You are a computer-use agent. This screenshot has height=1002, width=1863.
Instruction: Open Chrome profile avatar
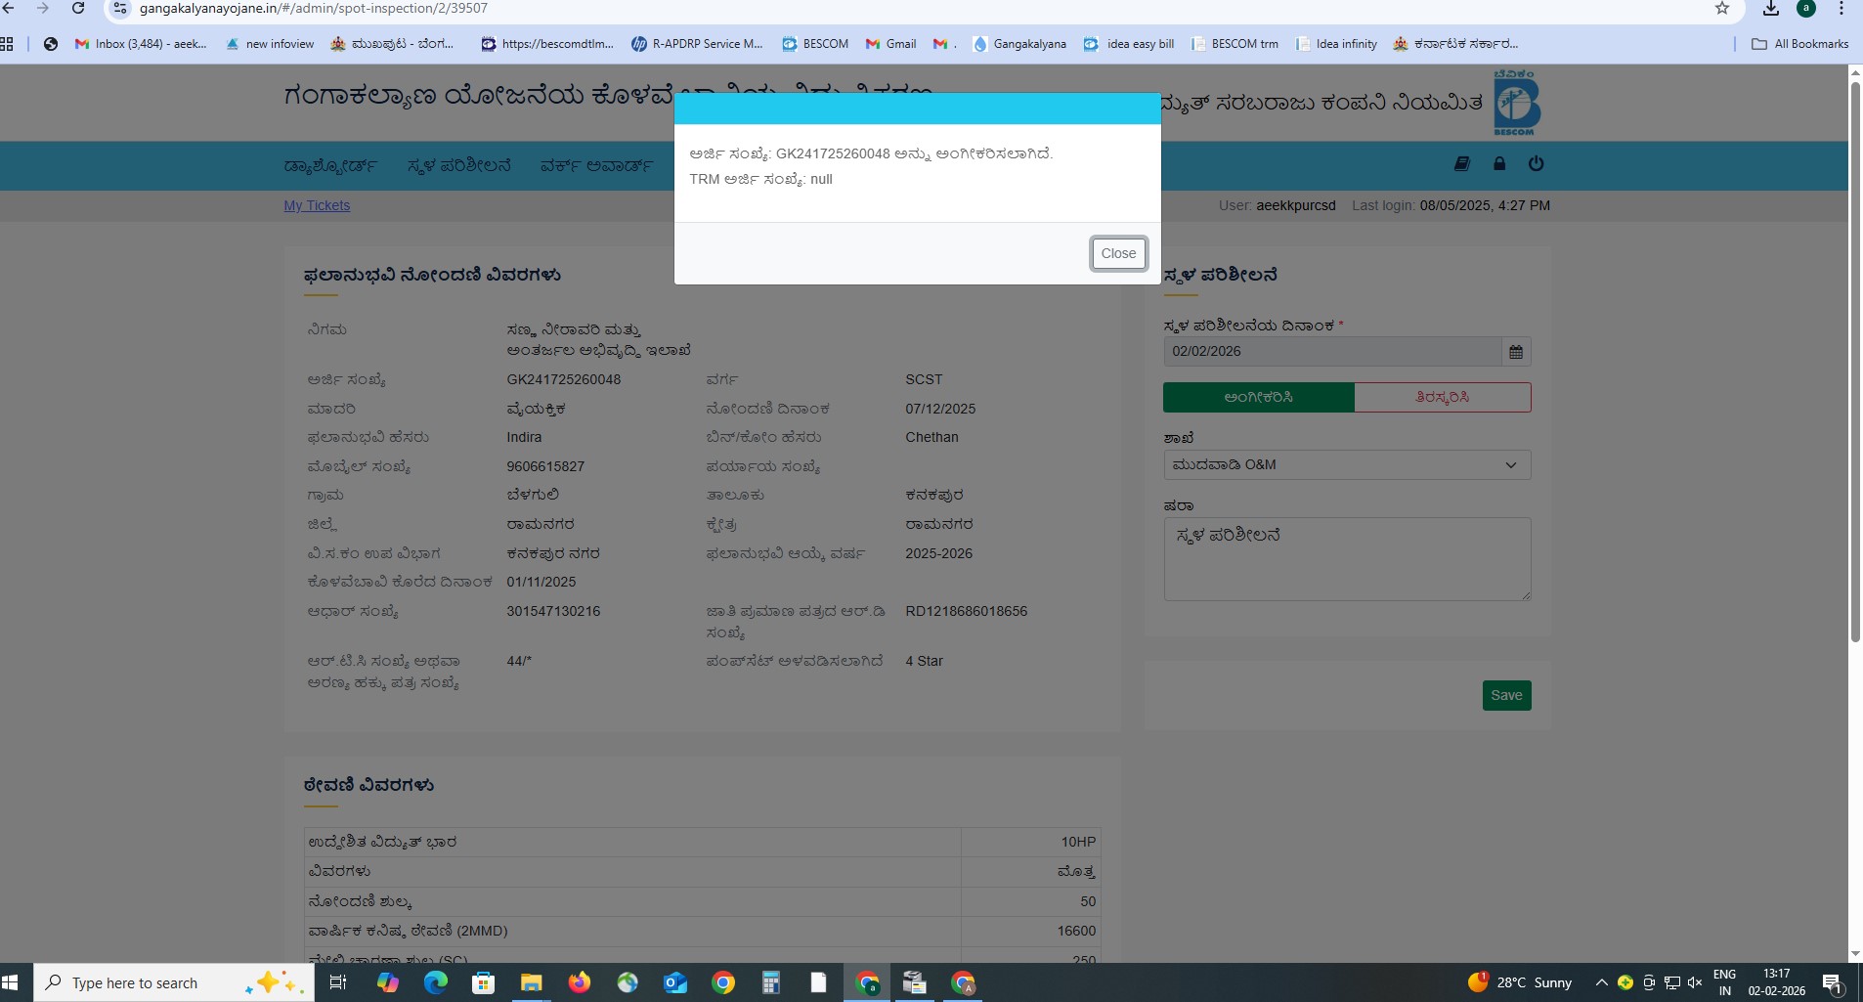click(x=1806, y=9)
